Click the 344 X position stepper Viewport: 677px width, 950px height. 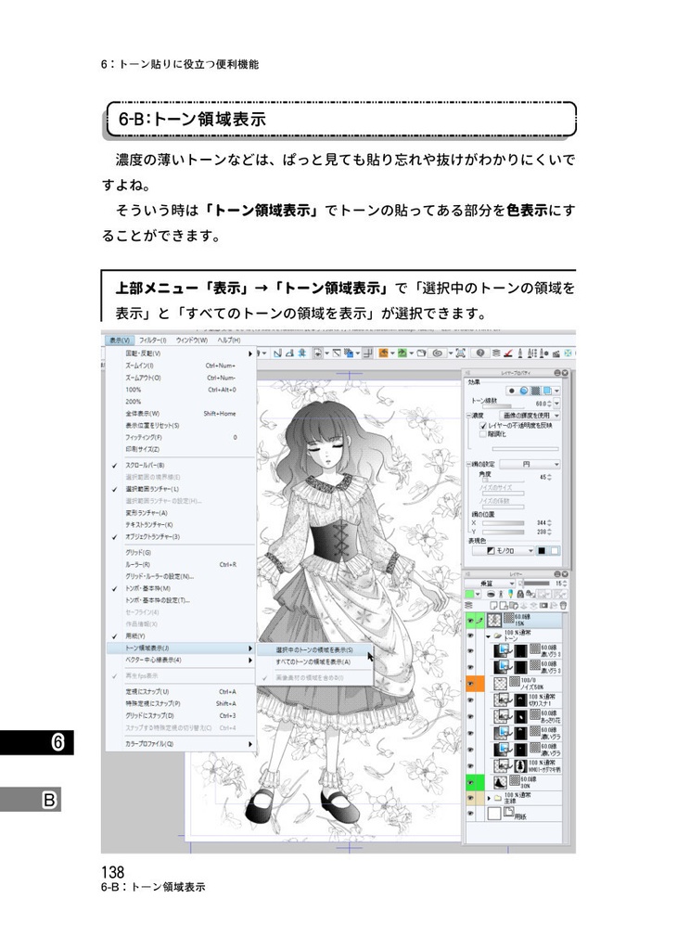coord(551,523)
